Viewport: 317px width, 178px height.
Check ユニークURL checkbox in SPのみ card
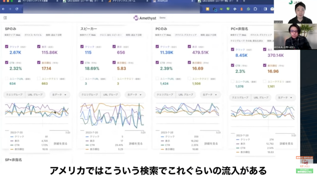pyautogui.click(x=7, y=78)
